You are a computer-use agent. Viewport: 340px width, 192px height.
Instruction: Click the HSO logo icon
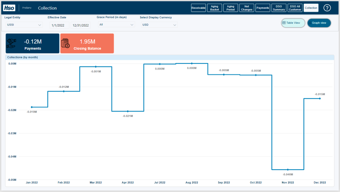click(9, 8)
